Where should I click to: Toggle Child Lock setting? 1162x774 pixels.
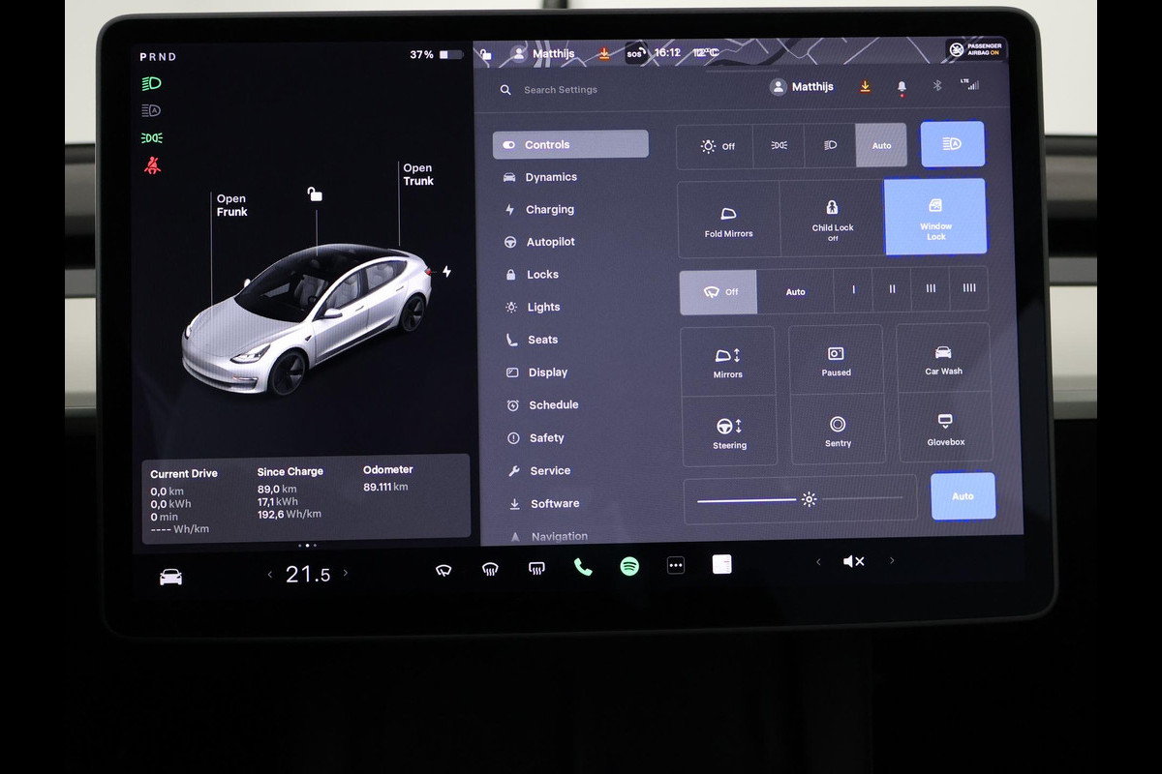click(x=832, y=219)
